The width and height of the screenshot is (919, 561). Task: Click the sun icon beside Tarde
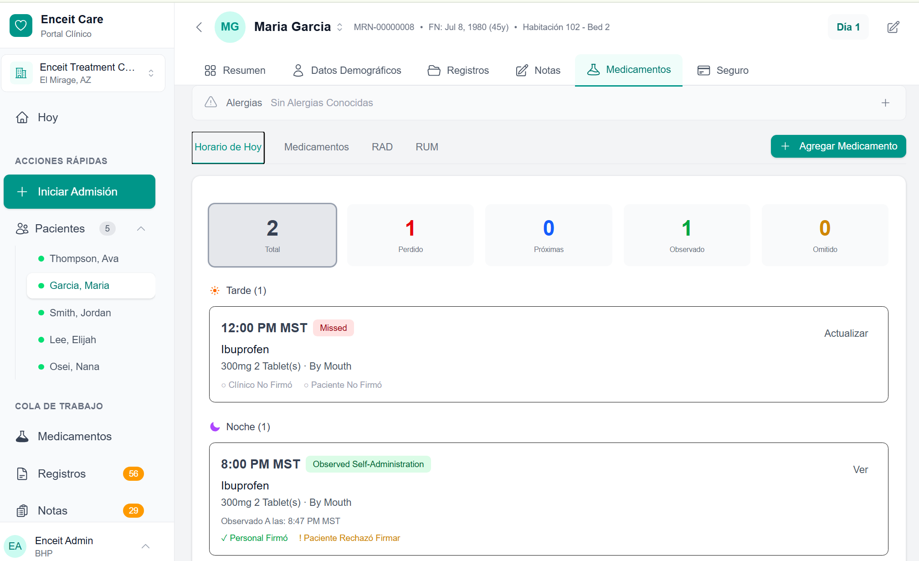(x=215, y=291)
